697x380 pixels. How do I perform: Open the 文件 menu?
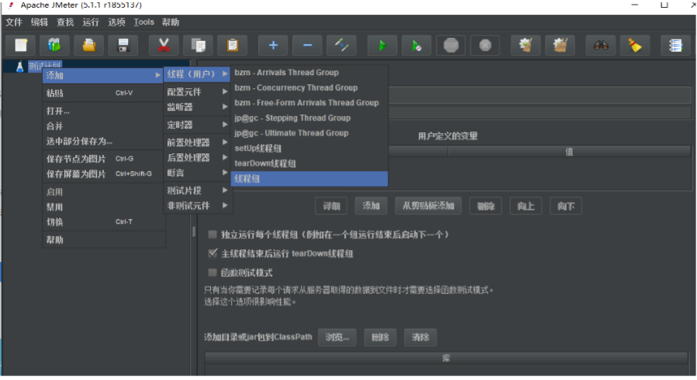click(x=14, y=22)
